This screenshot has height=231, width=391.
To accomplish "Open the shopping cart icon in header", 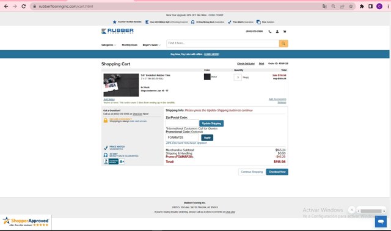I will (x=285, y=32).
